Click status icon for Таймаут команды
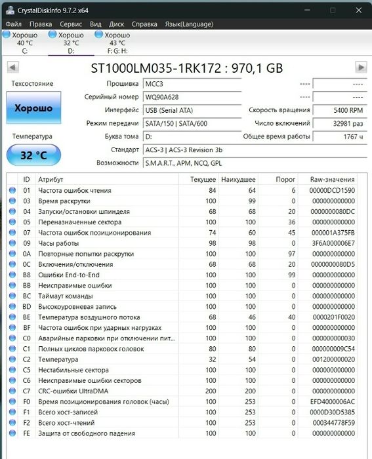The image size is (372, 459). coord(12,296)
